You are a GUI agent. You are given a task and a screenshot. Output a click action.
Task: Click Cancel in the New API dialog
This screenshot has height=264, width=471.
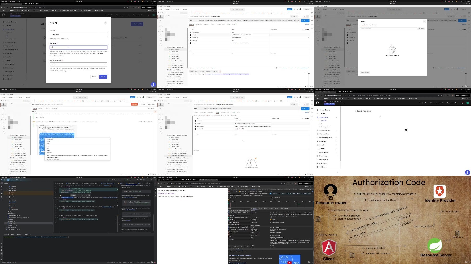(x=94, y=77)
